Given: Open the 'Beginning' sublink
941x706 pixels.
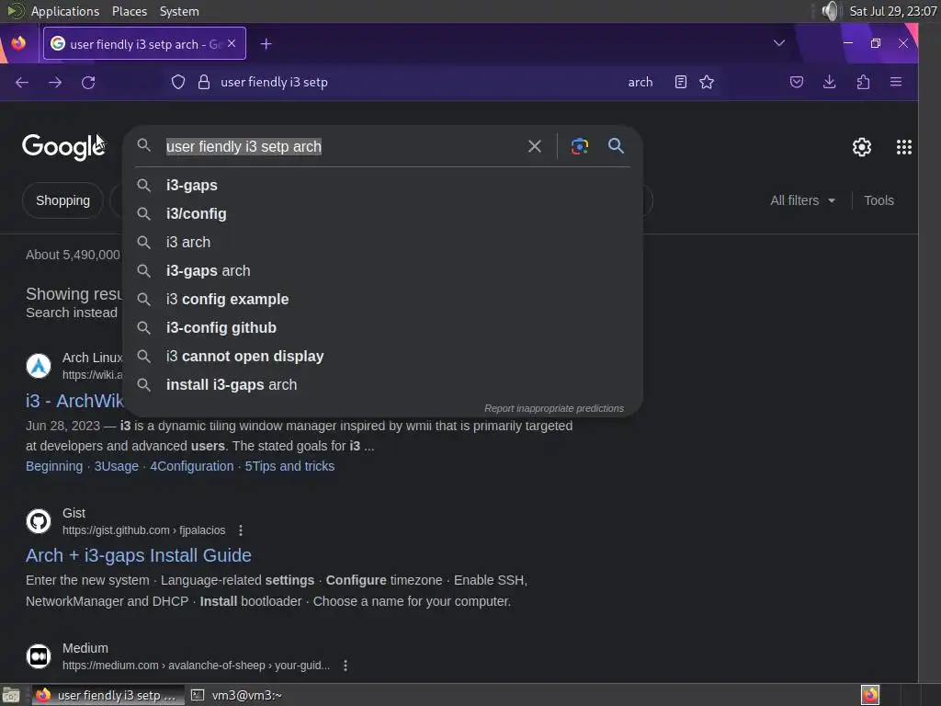Looking at the screenshot, I should point(54,466).
